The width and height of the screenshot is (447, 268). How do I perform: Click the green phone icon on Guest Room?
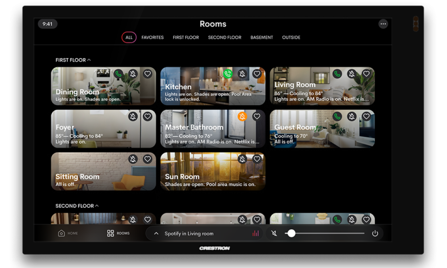point(337,117)
